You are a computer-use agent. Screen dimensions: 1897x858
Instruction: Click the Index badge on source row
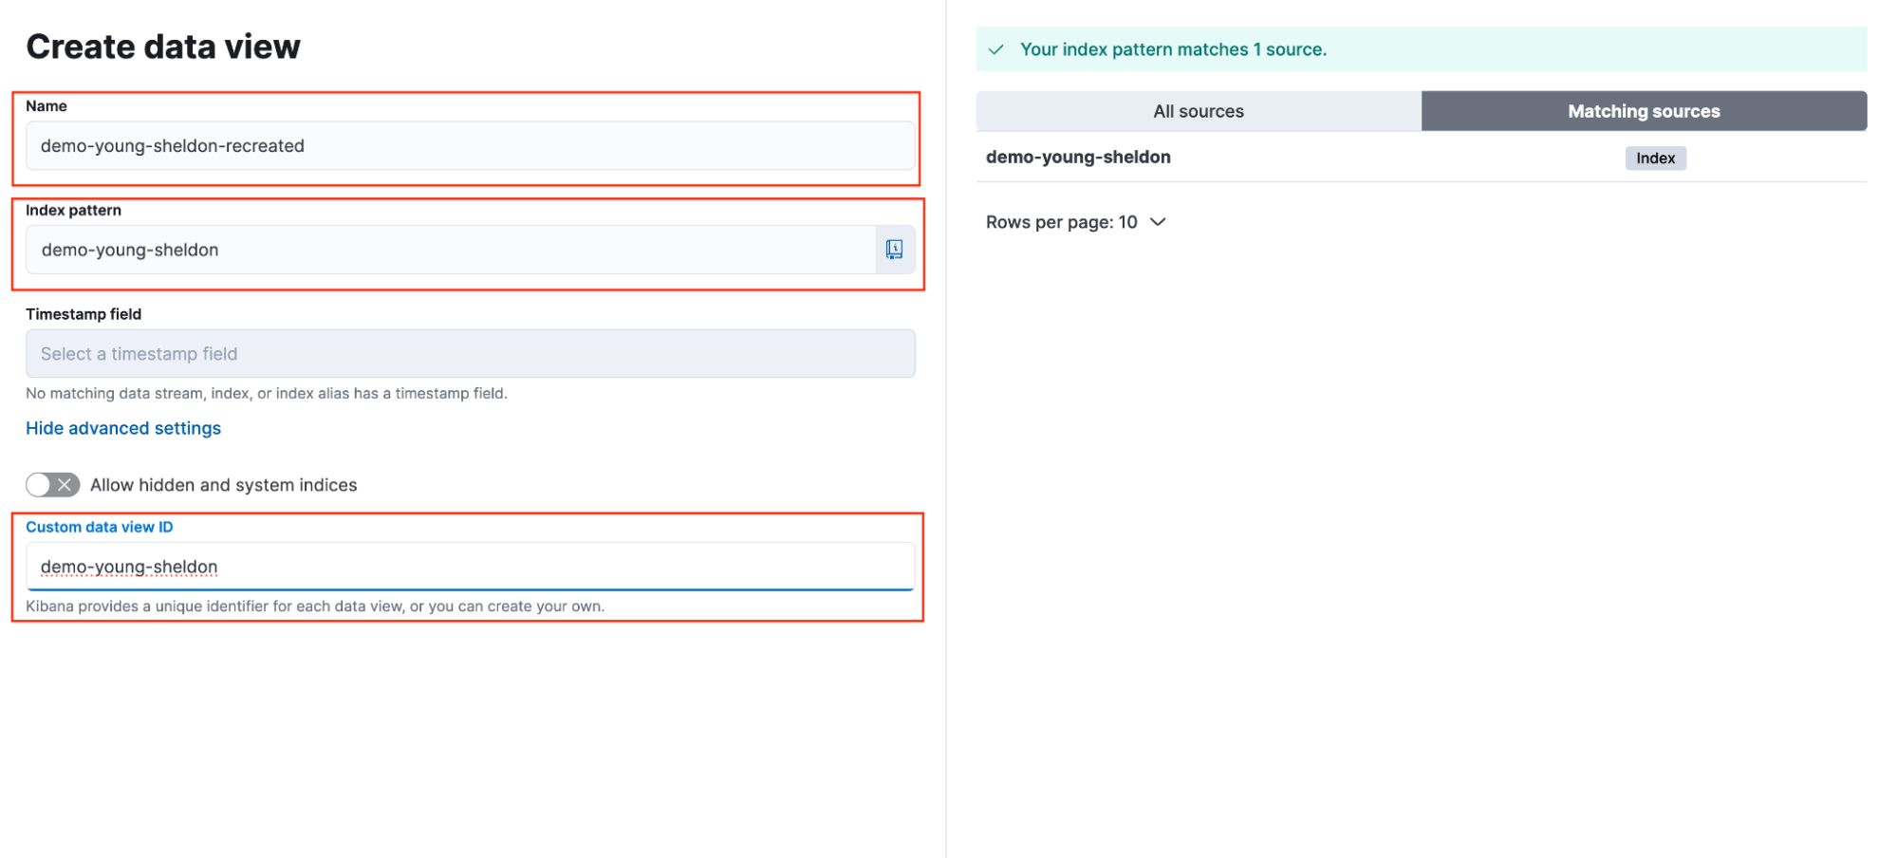pos(1655,159)
